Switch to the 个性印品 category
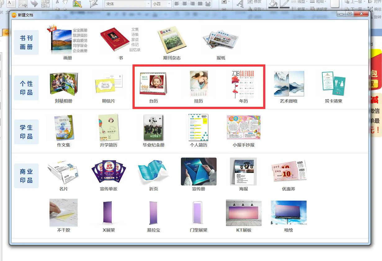The height and width of the screenshot is (261, 382). point(26,88)
